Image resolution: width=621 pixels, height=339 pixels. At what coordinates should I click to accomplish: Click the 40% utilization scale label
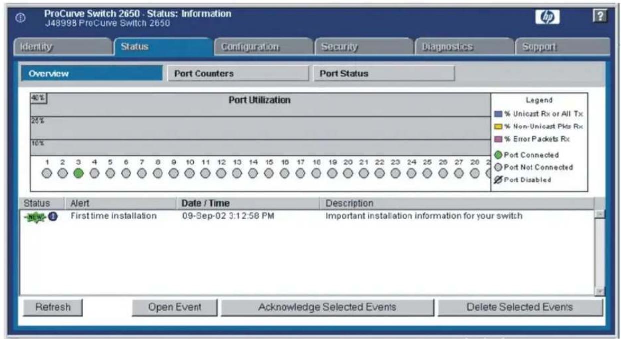click(39, 98)
